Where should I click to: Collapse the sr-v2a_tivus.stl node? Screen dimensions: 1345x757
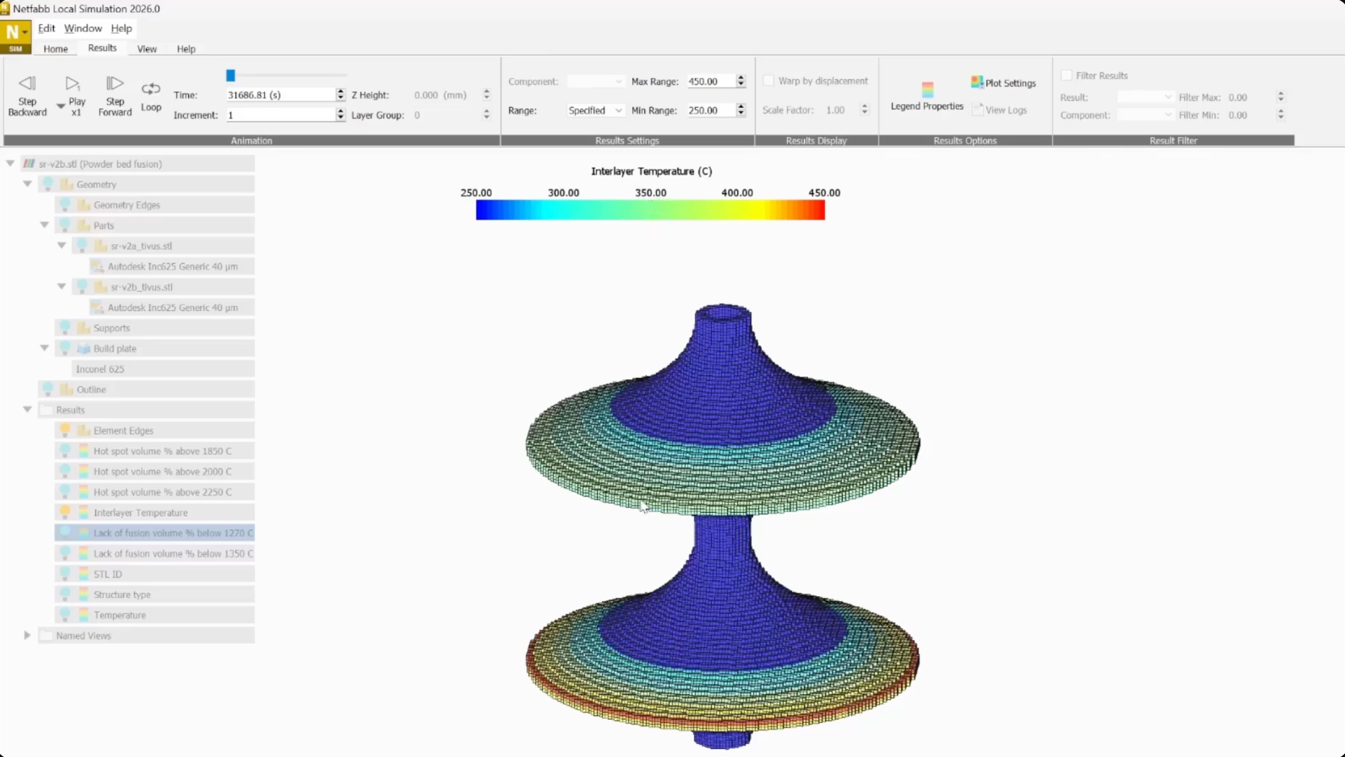[62, 245]
